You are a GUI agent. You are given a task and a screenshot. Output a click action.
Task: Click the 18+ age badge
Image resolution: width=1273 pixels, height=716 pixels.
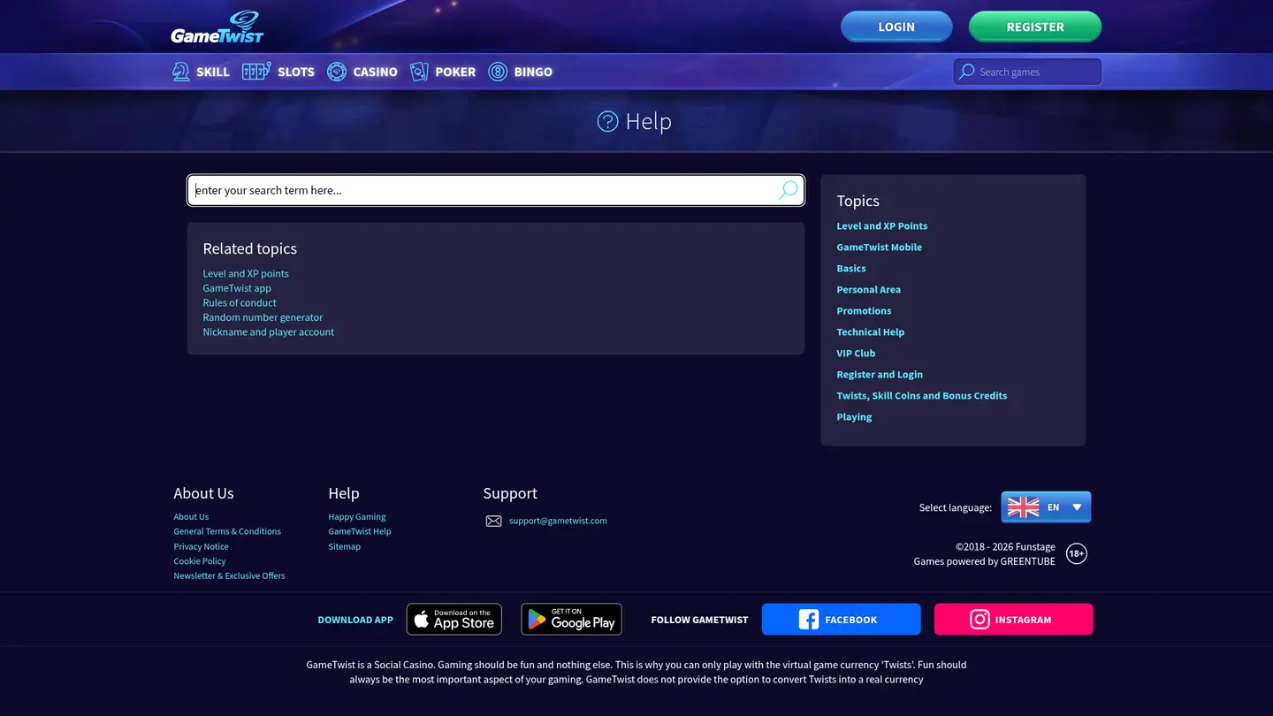pos(1076,554)
